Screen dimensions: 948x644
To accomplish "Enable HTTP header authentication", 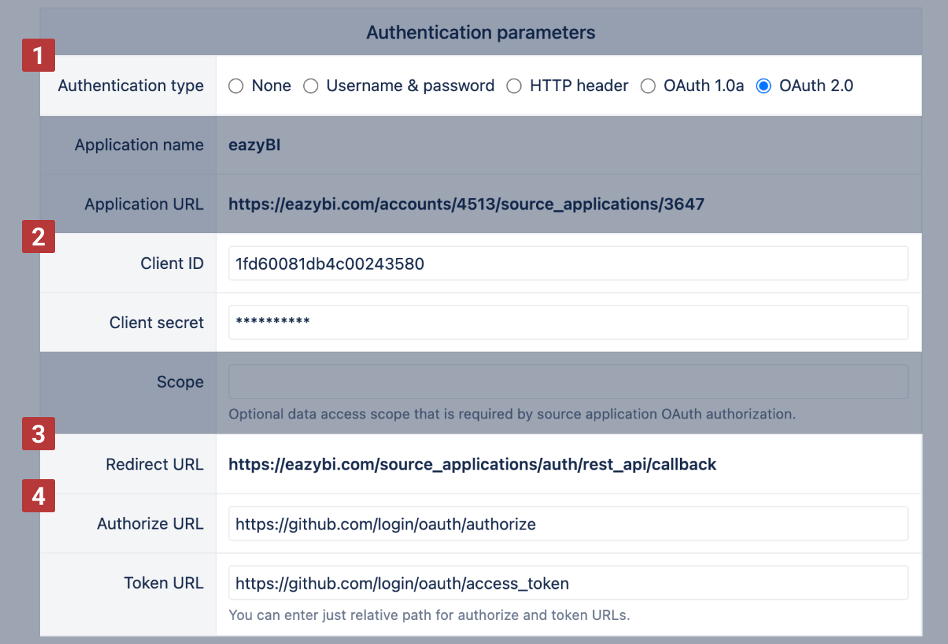I will (x=514, y=85).
